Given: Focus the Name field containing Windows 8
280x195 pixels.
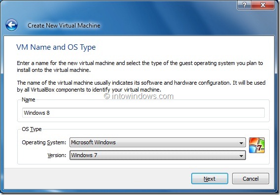Looking at the screenshot, I should (143, 113).
